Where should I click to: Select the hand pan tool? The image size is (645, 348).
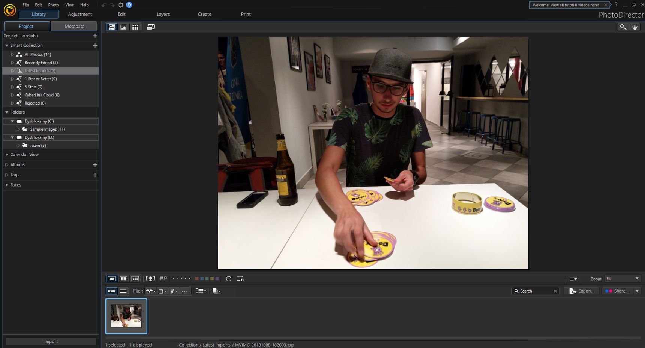tap(635, 27)
